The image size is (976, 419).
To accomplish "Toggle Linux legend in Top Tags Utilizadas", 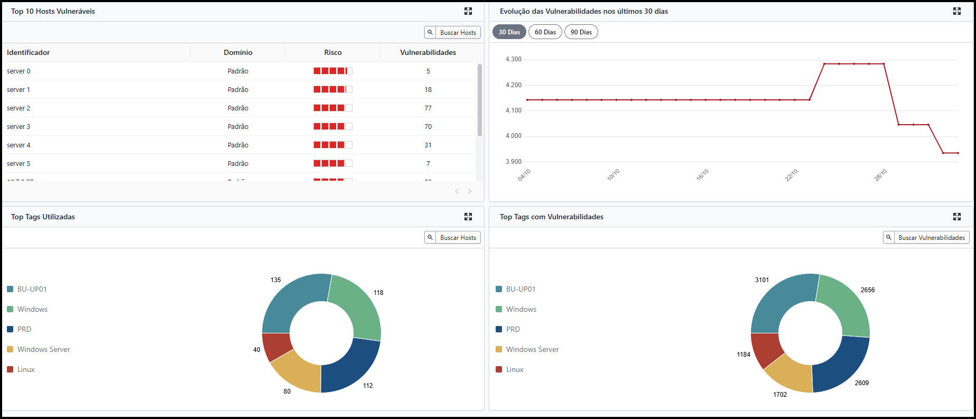I will pyautogui.click(x=26, y=369).
